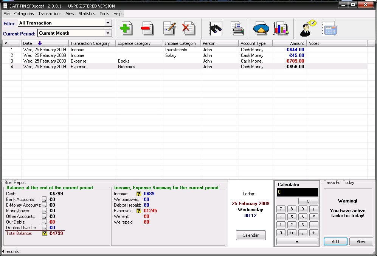The width and height of the screenshot is (377, 256).
Task: Click the red minus add expense icon
Action: point(147,28)
